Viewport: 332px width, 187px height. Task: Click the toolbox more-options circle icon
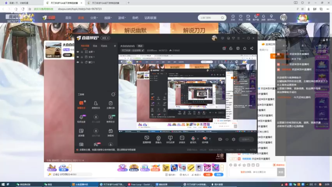coord(113,94)
